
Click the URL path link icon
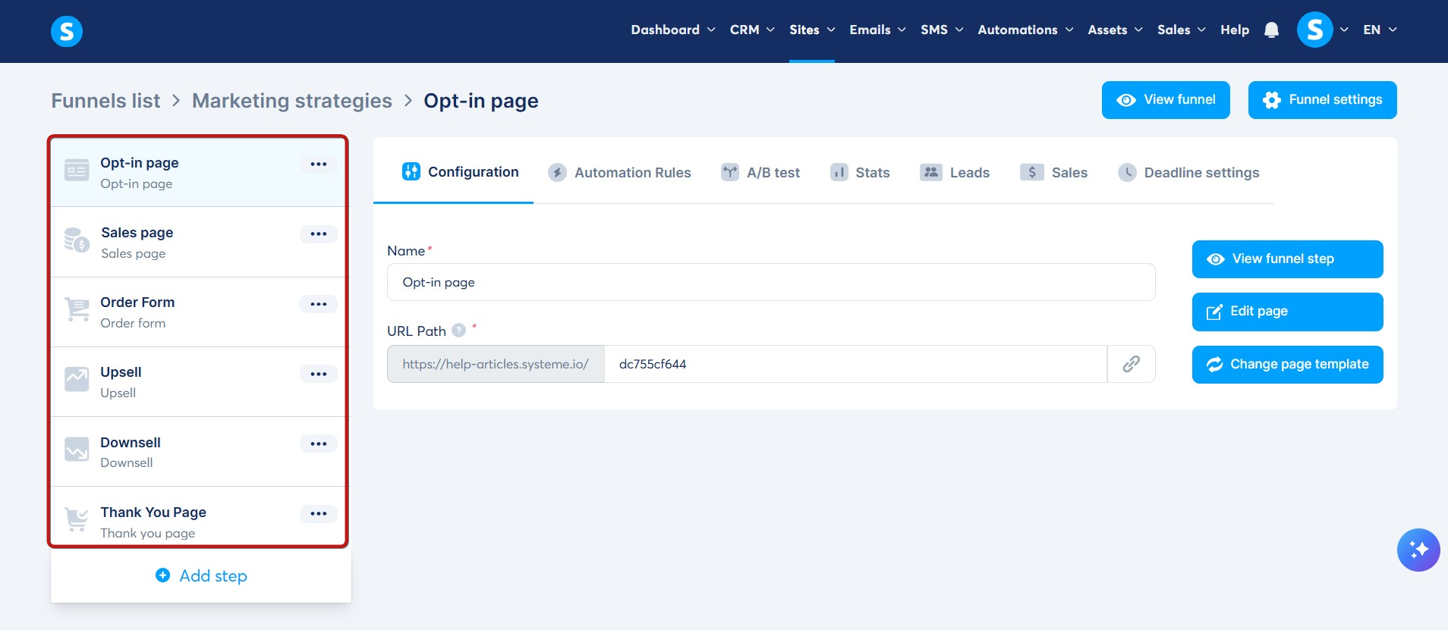pos(1132,364)
